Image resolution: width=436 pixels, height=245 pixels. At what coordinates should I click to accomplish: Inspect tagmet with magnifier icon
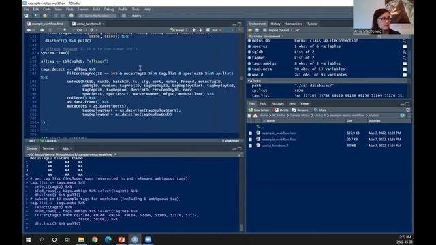405,58
